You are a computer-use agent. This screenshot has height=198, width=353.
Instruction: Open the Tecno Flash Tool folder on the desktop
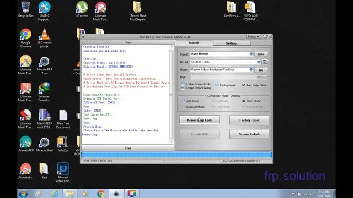pos(138,11)
